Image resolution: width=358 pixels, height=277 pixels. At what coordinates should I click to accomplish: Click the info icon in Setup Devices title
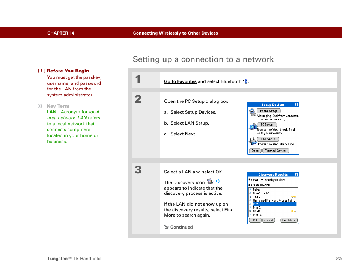click(296, 104)
